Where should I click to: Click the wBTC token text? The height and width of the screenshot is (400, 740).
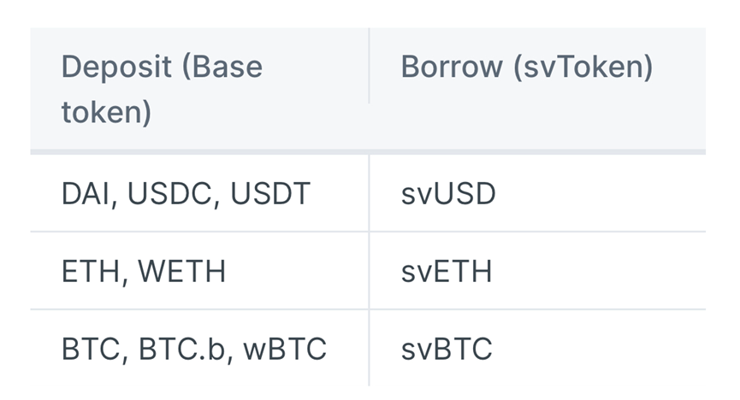[x=285, y=349]
